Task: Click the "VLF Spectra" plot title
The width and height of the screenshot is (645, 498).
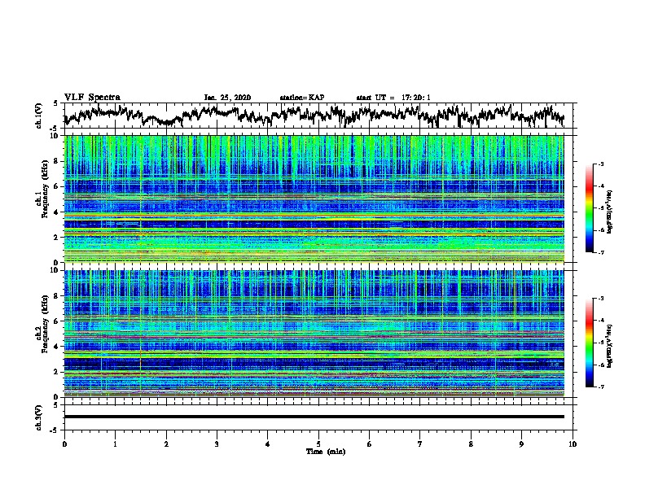Action: pyautogui.click(x=92, y=97)
